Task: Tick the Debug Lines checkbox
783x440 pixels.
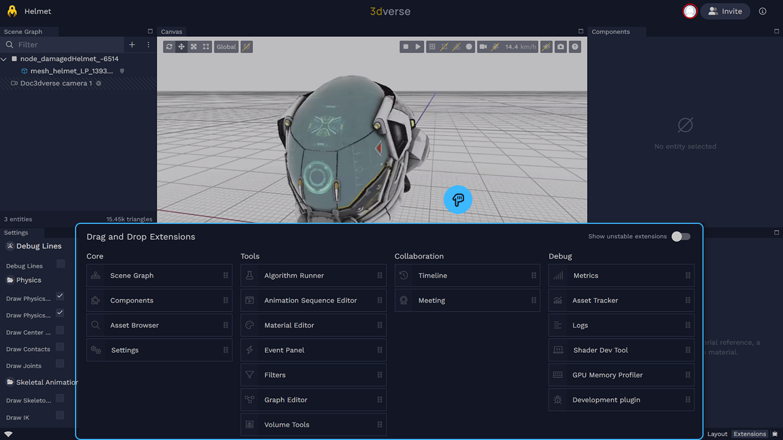Action: point(60,264)
